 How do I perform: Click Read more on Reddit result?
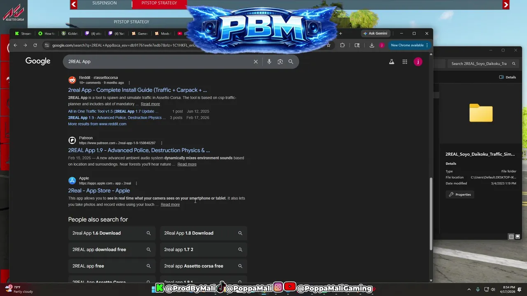pyautogui.click(x=150, y=104)
